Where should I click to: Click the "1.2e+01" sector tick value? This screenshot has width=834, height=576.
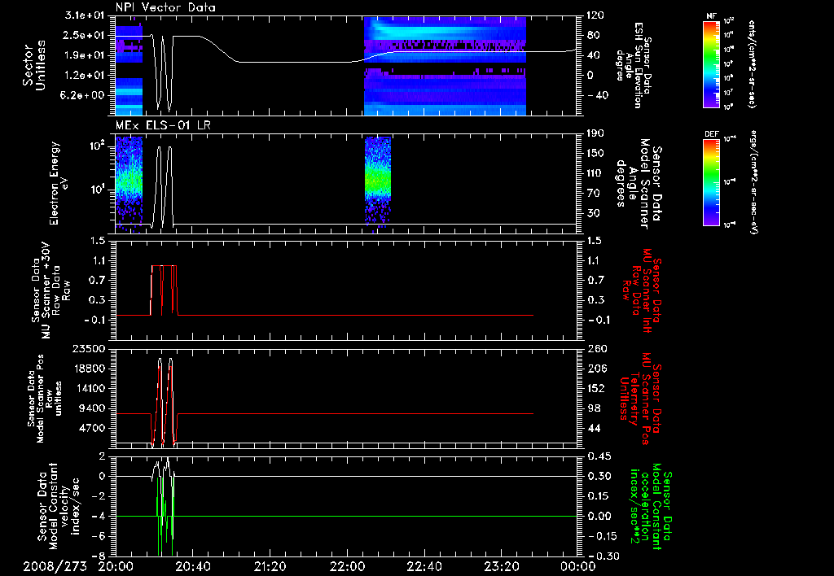(x=85, y=76)
